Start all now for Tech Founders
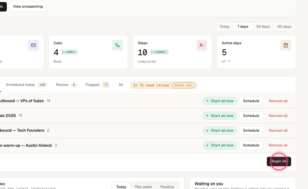This screenshot has height=189, width=308. (220, 131)
